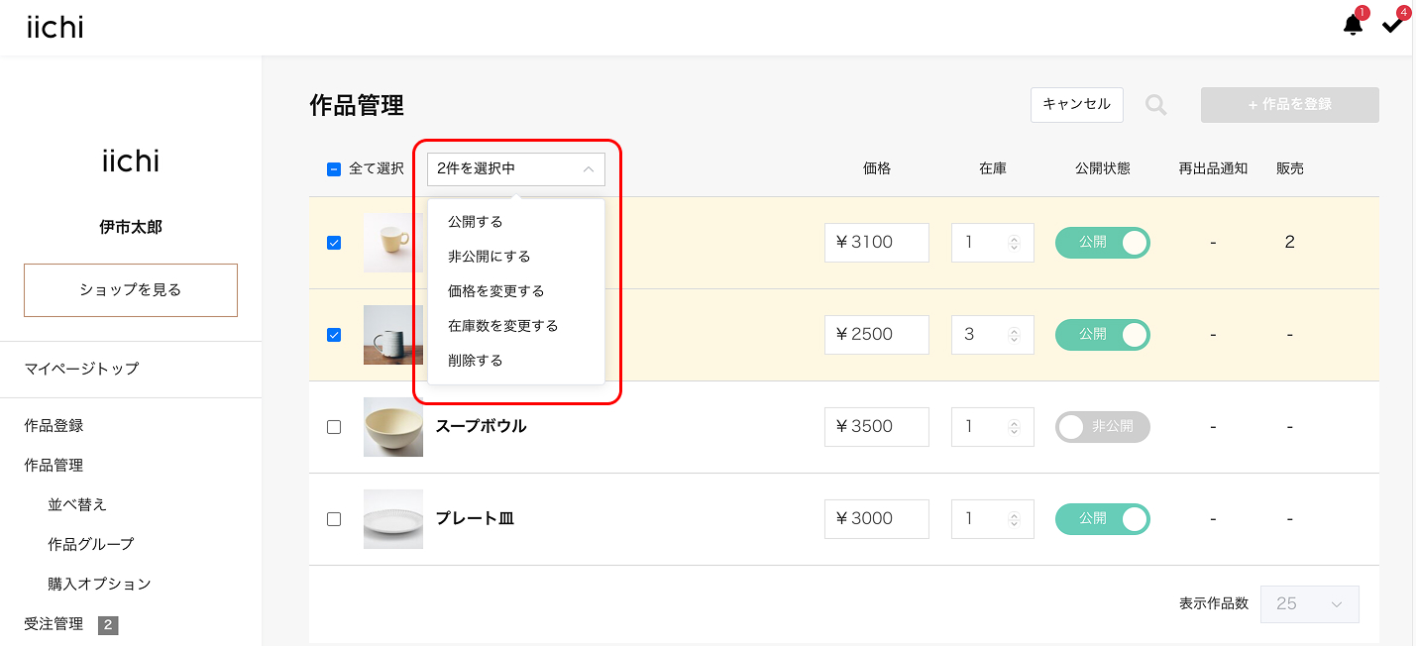
Task: Open the soup bowl product thumbnail
Action: coord(393,427)
